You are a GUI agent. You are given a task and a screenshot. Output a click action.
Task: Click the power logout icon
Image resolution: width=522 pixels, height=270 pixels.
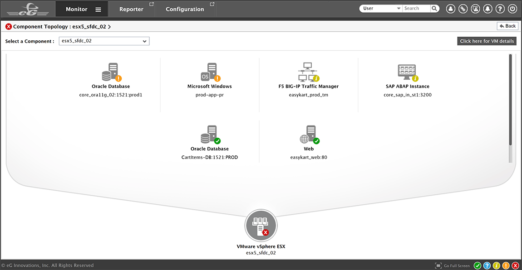tap(512, 9)
